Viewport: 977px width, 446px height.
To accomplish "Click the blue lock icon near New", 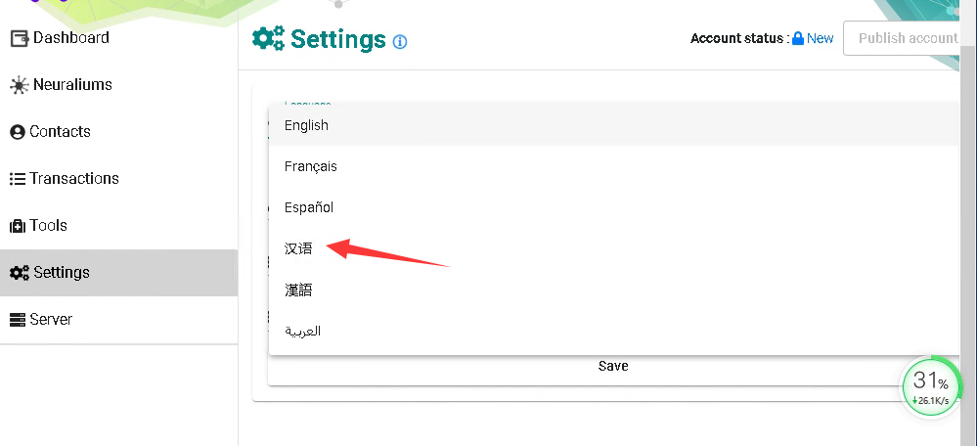I will (x=798, y=38).
